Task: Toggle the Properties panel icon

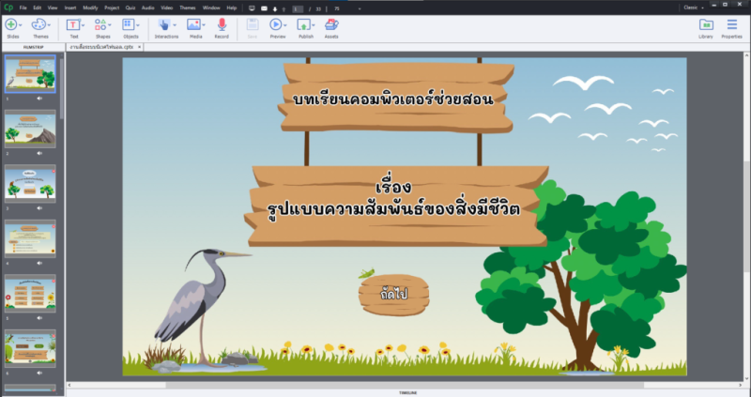Action: click(731, 24)
